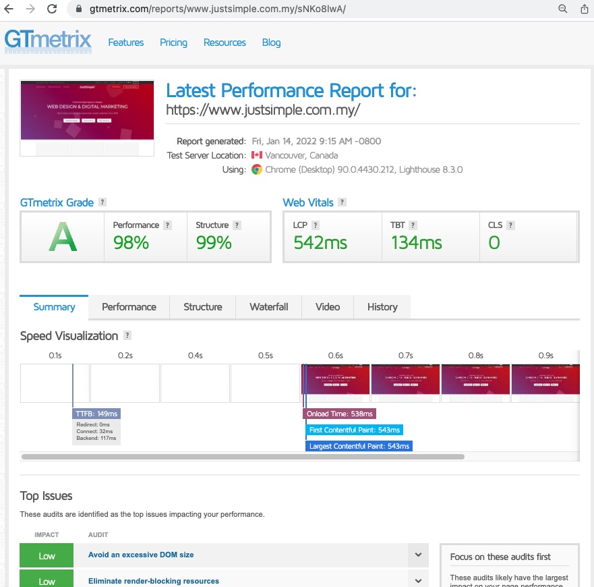
Task: Open help icon next to GTmetrix Grade
Action: point(102,202)
